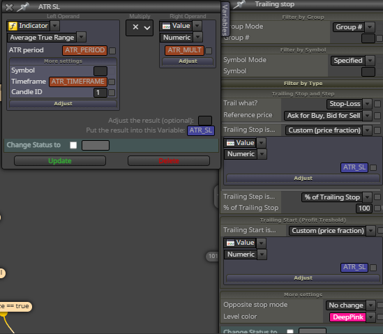Pin the ATR SL panel

pos(23,7)
